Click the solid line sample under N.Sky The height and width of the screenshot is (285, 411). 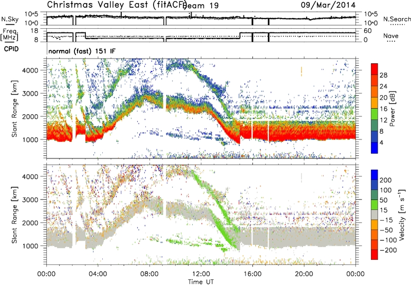(10, 24)
